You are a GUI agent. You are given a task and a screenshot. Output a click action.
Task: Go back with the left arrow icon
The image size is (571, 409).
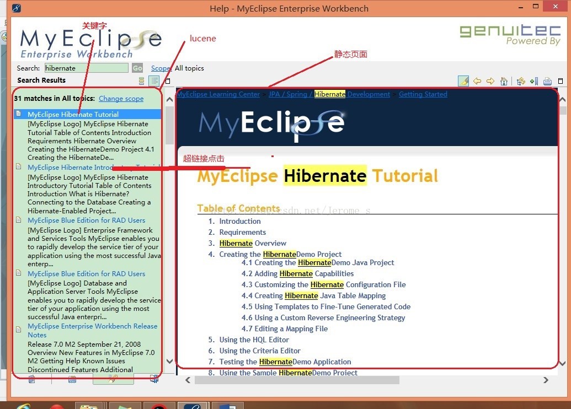click(x=477, y=81)
